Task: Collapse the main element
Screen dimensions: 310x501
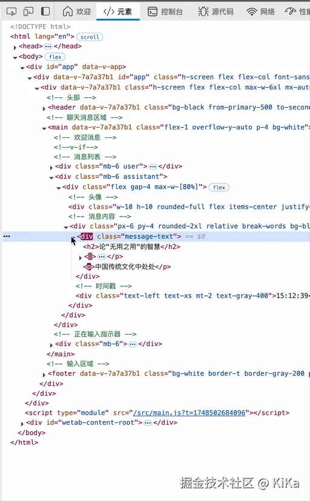Action: click(44, 128)
